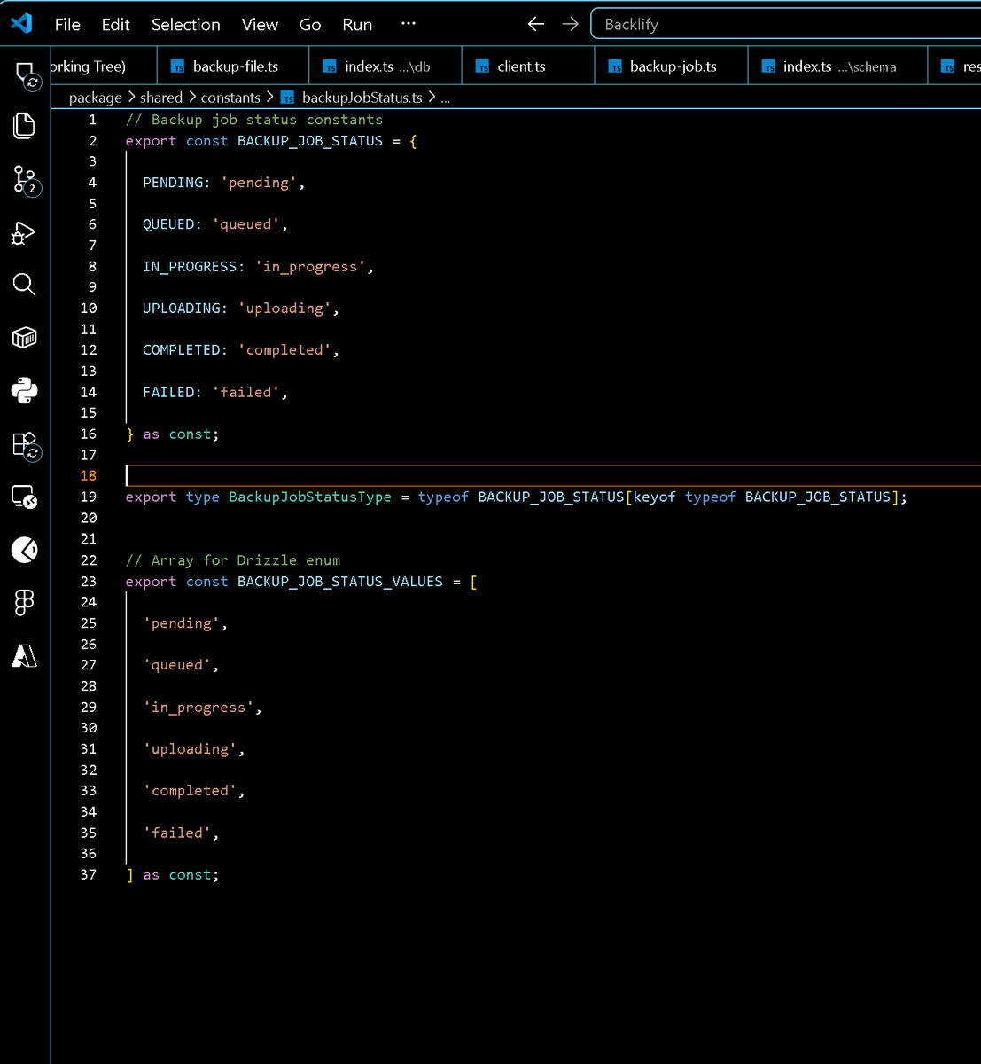Open the Python extension view
This screenshot has height=1064, width=981.
(25, 390)
